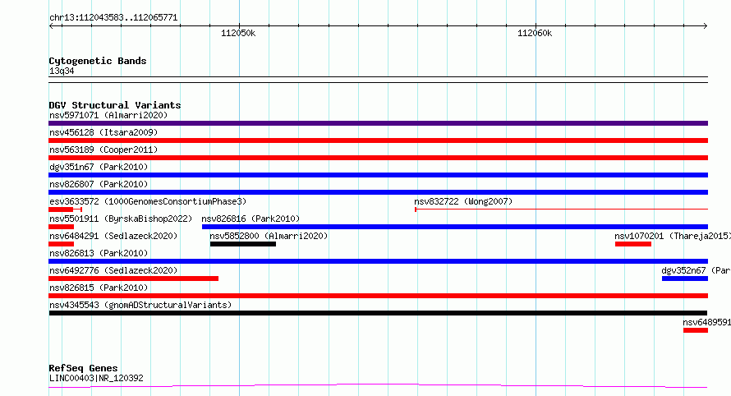Select the short blue dgv352n67 bar
The image size is (731, 396).
(685, 279)
